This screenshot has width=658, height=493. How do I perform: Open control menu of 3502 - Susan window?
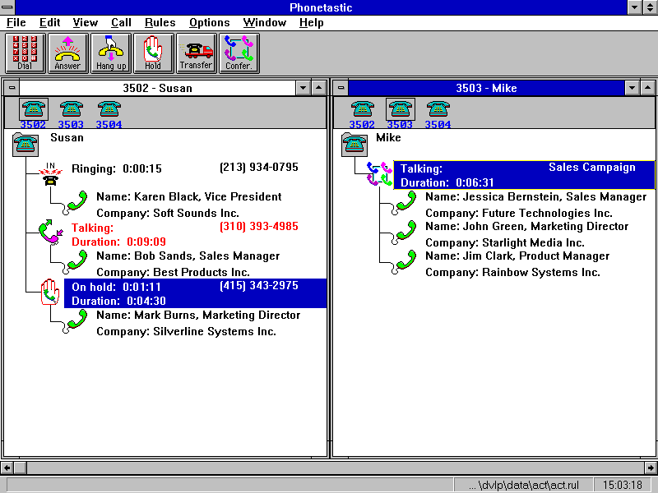pos(12,88)
